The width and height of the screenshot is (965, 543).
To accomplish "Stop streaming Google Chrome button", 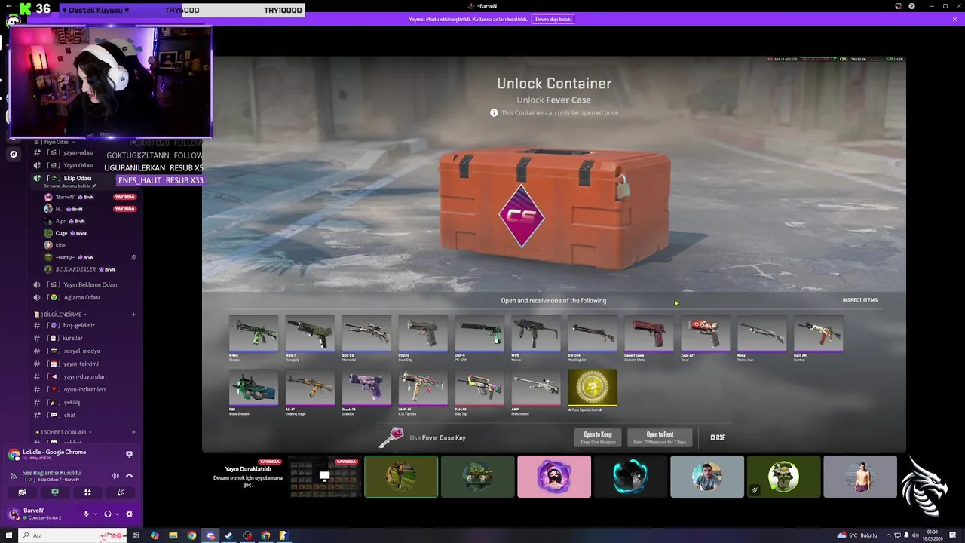I will [x=129, y=454].
